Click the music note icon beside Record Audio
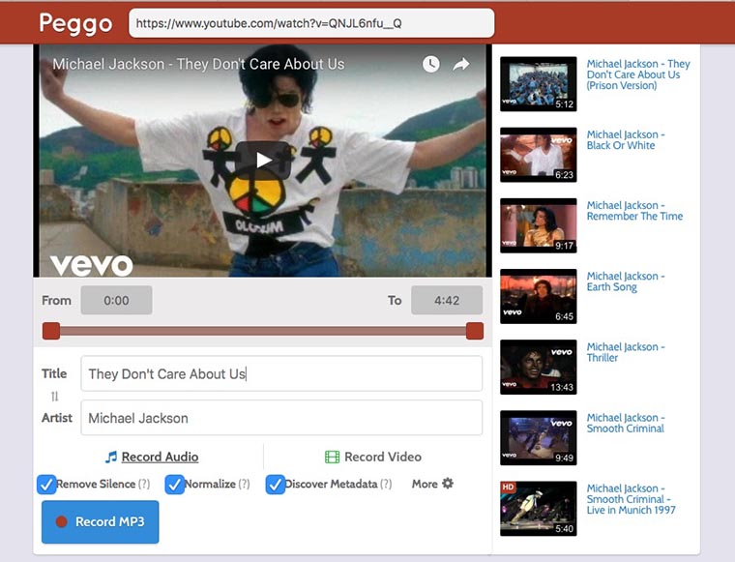 pos(111,457)
